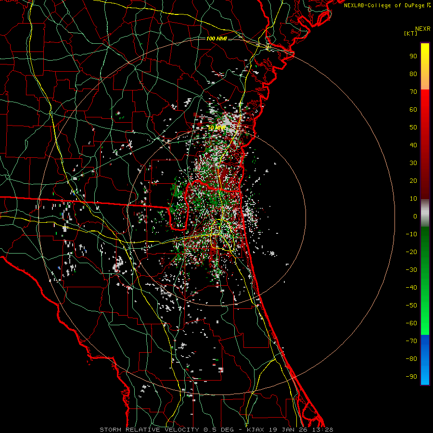Viewport: 433px width, 433px height.
Task: Click the Storm Relative Velocity caption text
Action: (216, 430)
